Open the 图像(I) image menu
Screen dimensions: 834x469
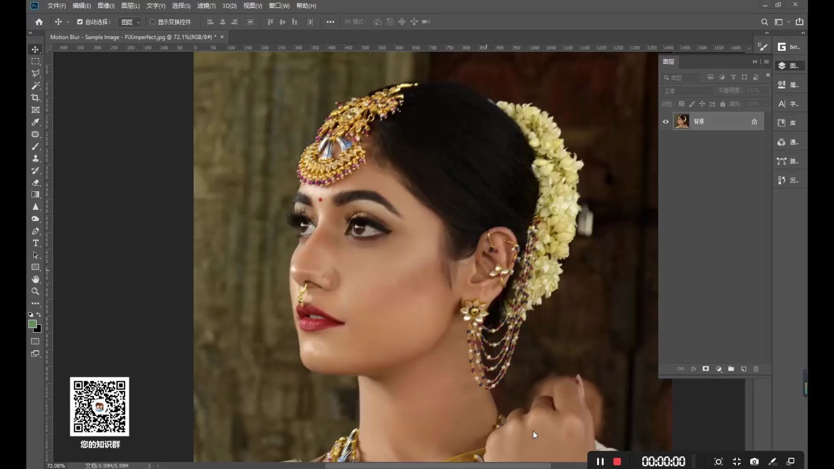tap(106, 6)
